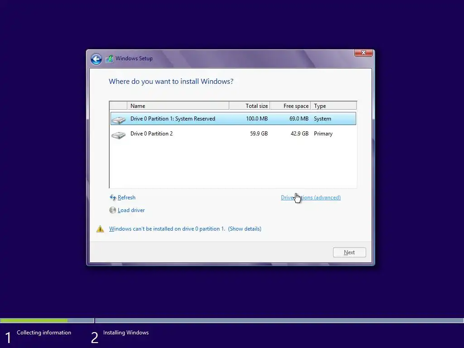This screenshot has width=464, height=348.
Task: Click the Installing Windows step label
Action: pyautogui.click(x=126, y=333)
